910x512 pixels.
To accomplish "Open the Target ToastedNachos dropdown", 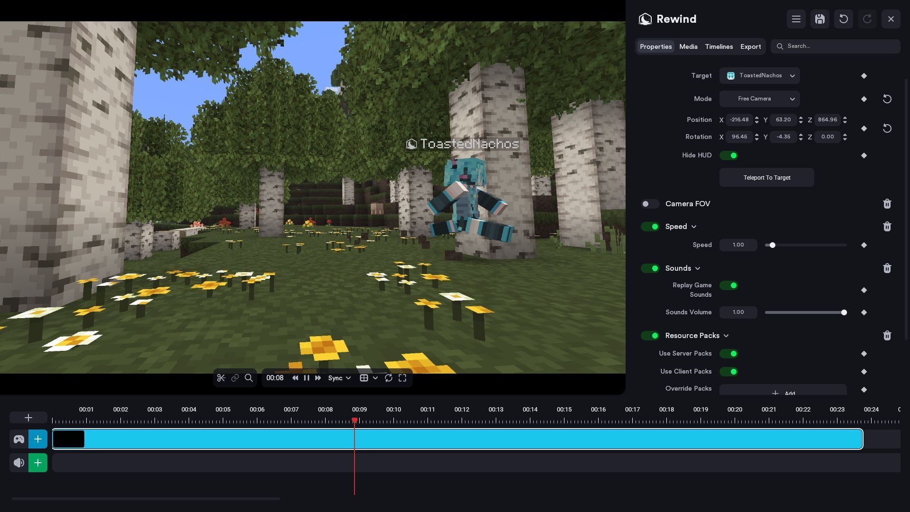I will (x=760, y=76).
